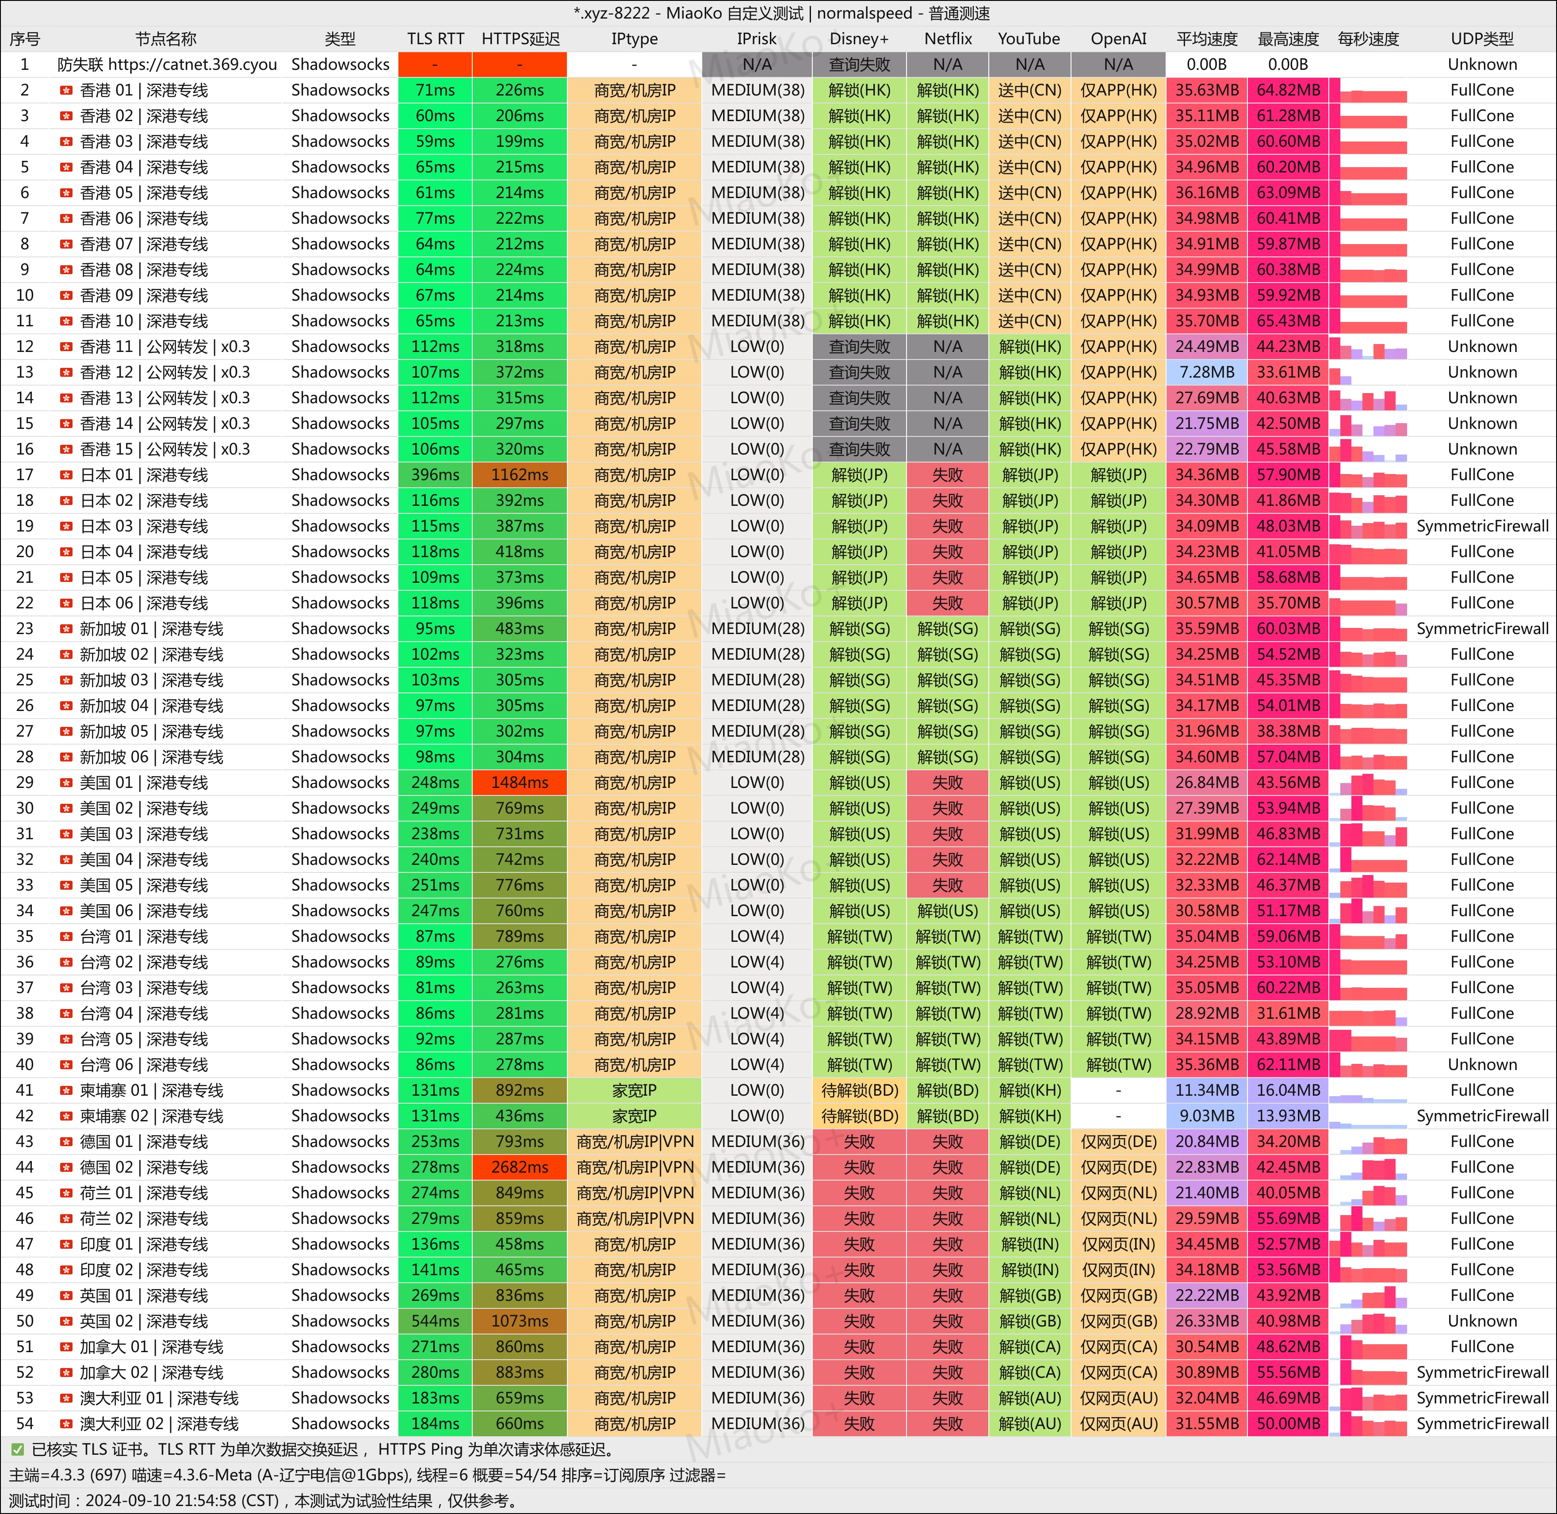This screenshot has width=1557, height=1514.
Task: Click the catnet.369.cyou link in row 1
Action: (x=192, y=65)
